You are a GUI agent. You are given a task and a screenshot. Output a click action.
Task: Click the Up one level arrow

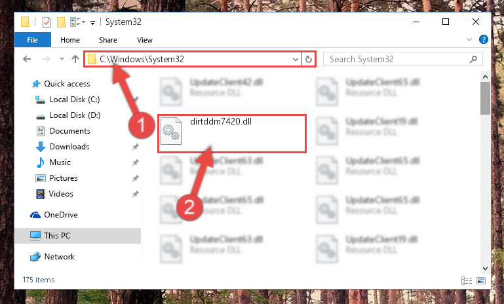pyautogui.click(x=75, y=59)
